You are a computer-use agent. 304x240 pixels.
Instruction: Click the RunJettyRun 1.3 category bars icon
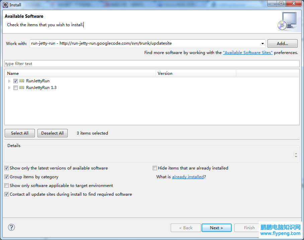point(22,88)
